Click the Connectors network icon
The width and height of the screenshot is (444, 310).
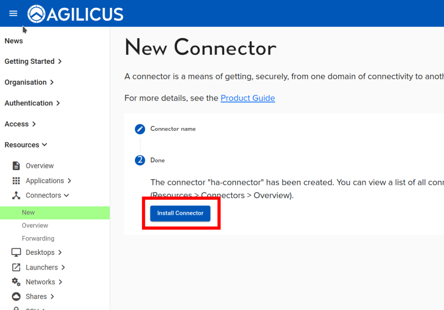pyautogui.click(x=16, y=195)
